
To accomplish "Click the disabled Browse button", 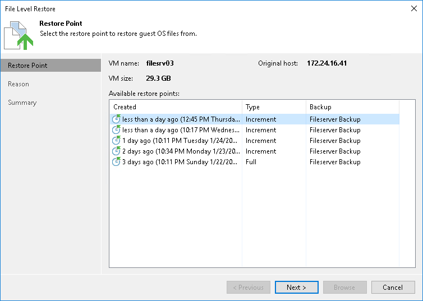I will point(344,287).
